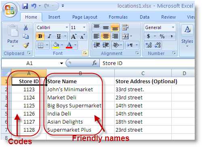Open the Number dialog launcher

click(x=174, y=53)
